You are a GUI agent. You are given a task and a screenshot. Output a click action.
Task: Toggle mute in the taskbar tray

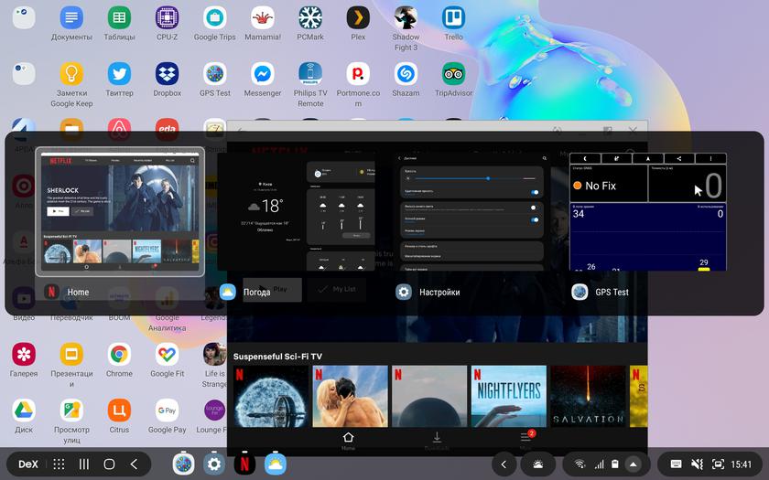tap(697, 464)
